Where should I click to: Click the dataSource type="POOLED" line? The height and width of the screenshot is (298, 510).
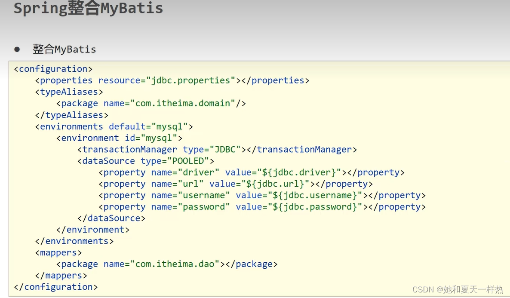click(x=146, y=161)
